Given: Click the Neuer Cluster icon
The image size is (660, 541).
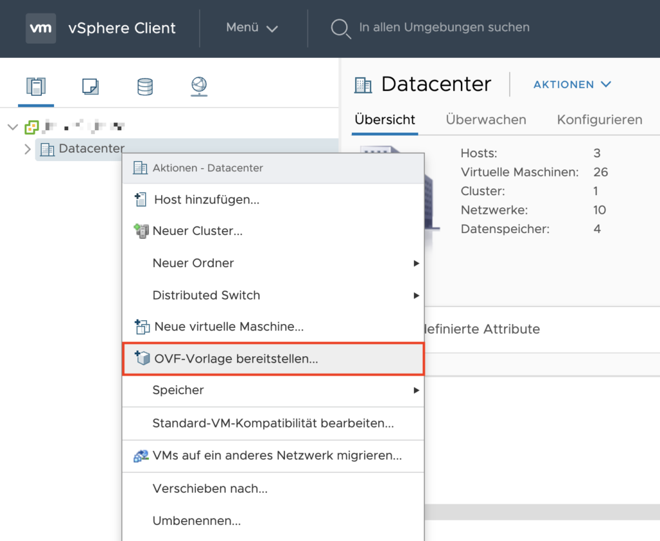Looking at the screenshot, I should pos(141,231).
